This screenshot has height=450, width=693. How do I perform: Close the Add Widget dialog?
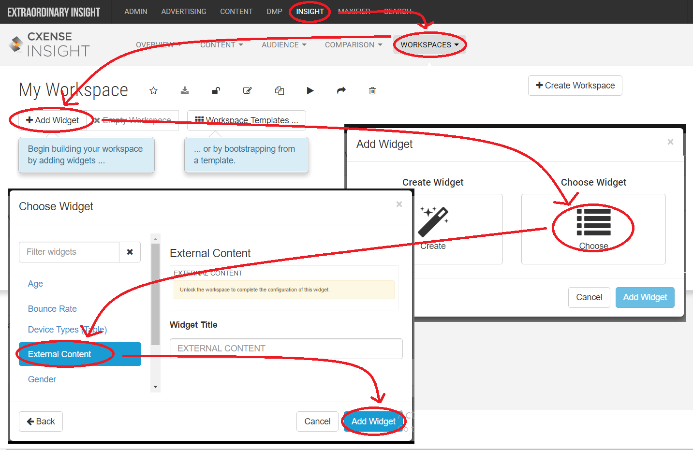[x=670, y=142]
